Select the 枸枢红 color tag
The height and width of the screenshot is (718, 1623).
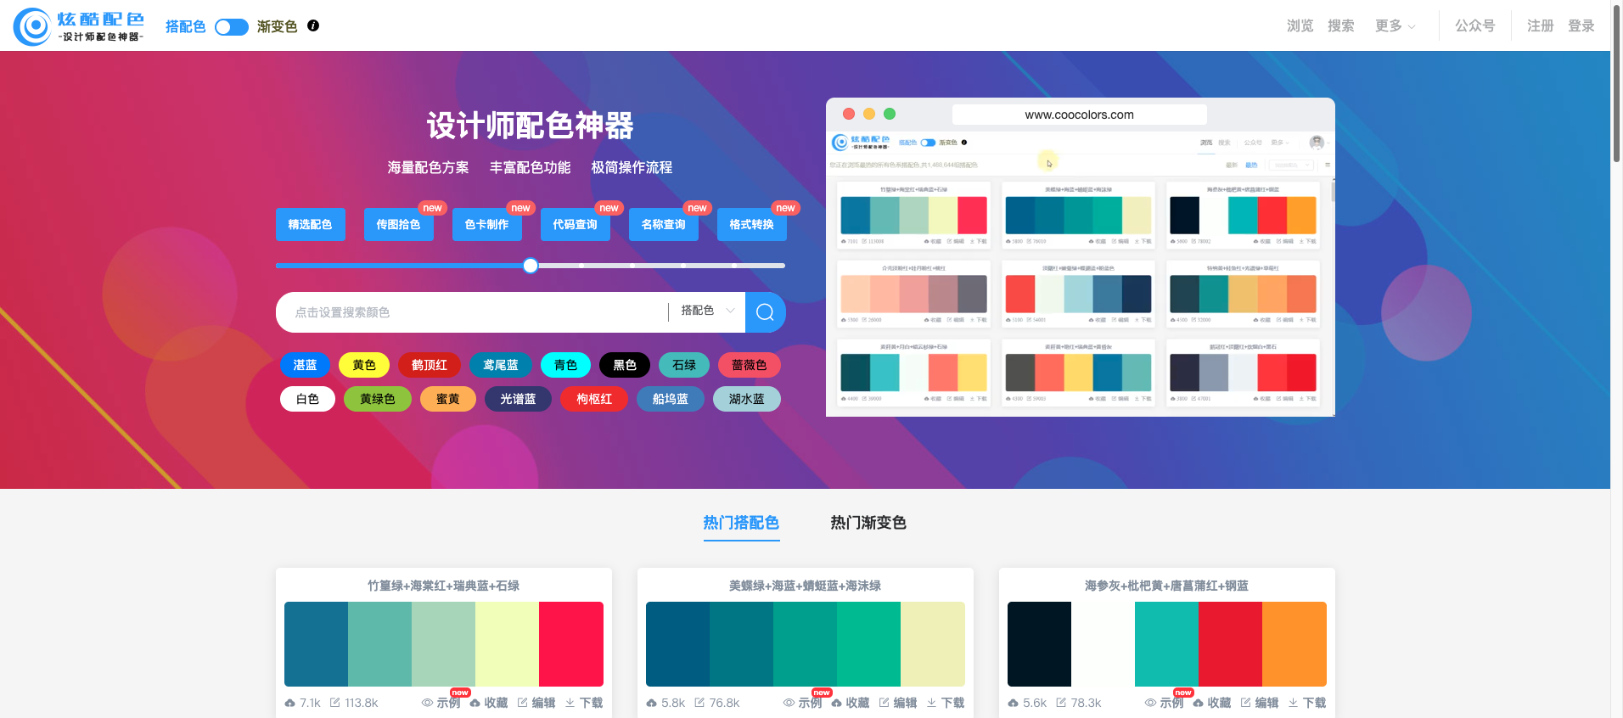(x=594, y=399)
